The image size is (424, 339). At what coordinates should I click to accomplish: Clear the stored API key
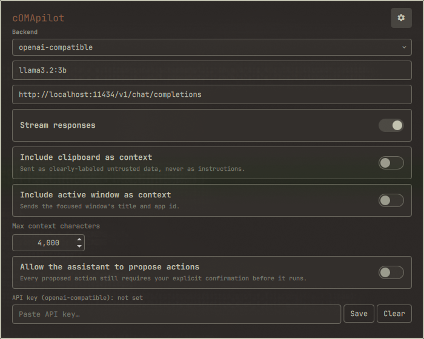[x=394, y=314]
